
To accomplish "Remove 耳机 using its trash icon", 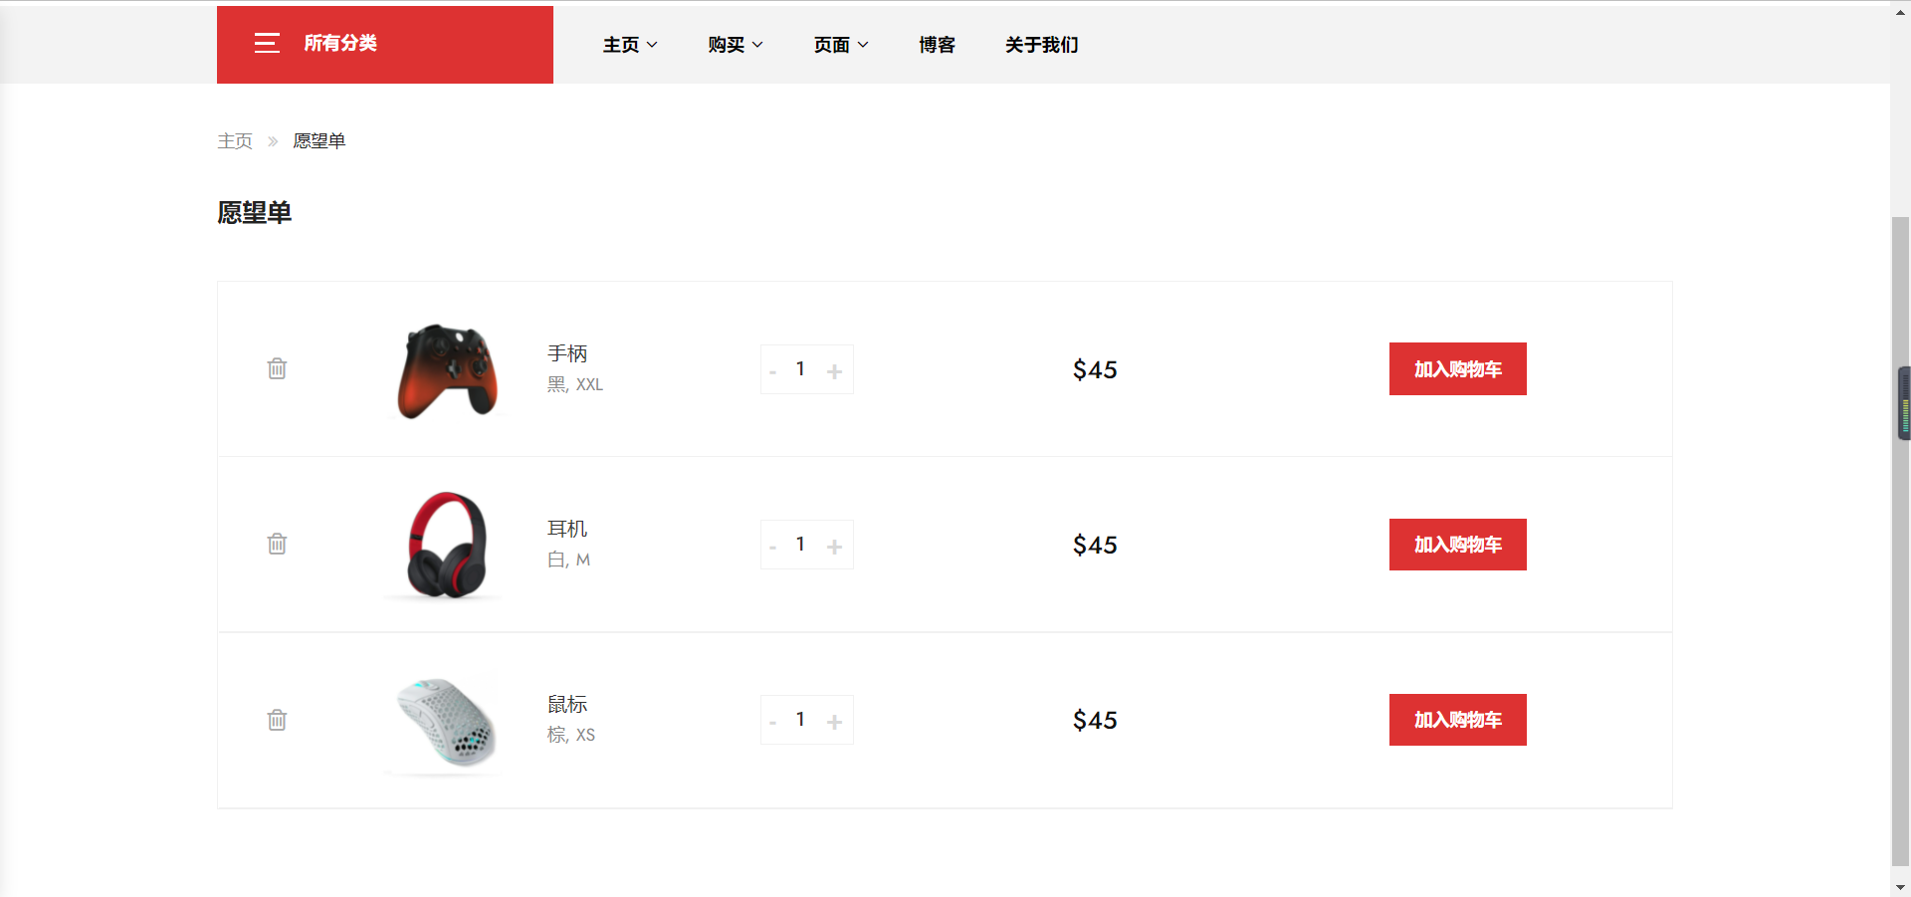I will (x=277, y=544).
